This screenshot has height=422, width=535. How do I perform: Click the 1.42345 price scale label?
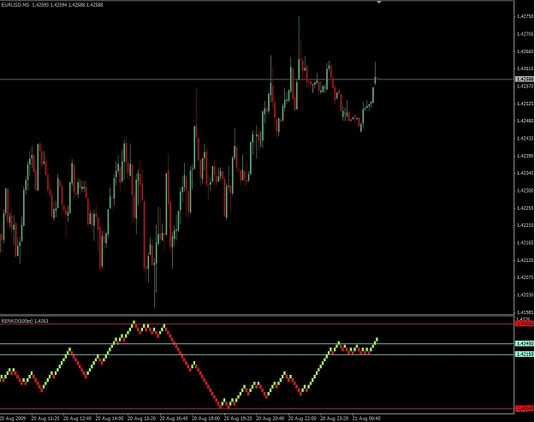click(x=525, y=173)
